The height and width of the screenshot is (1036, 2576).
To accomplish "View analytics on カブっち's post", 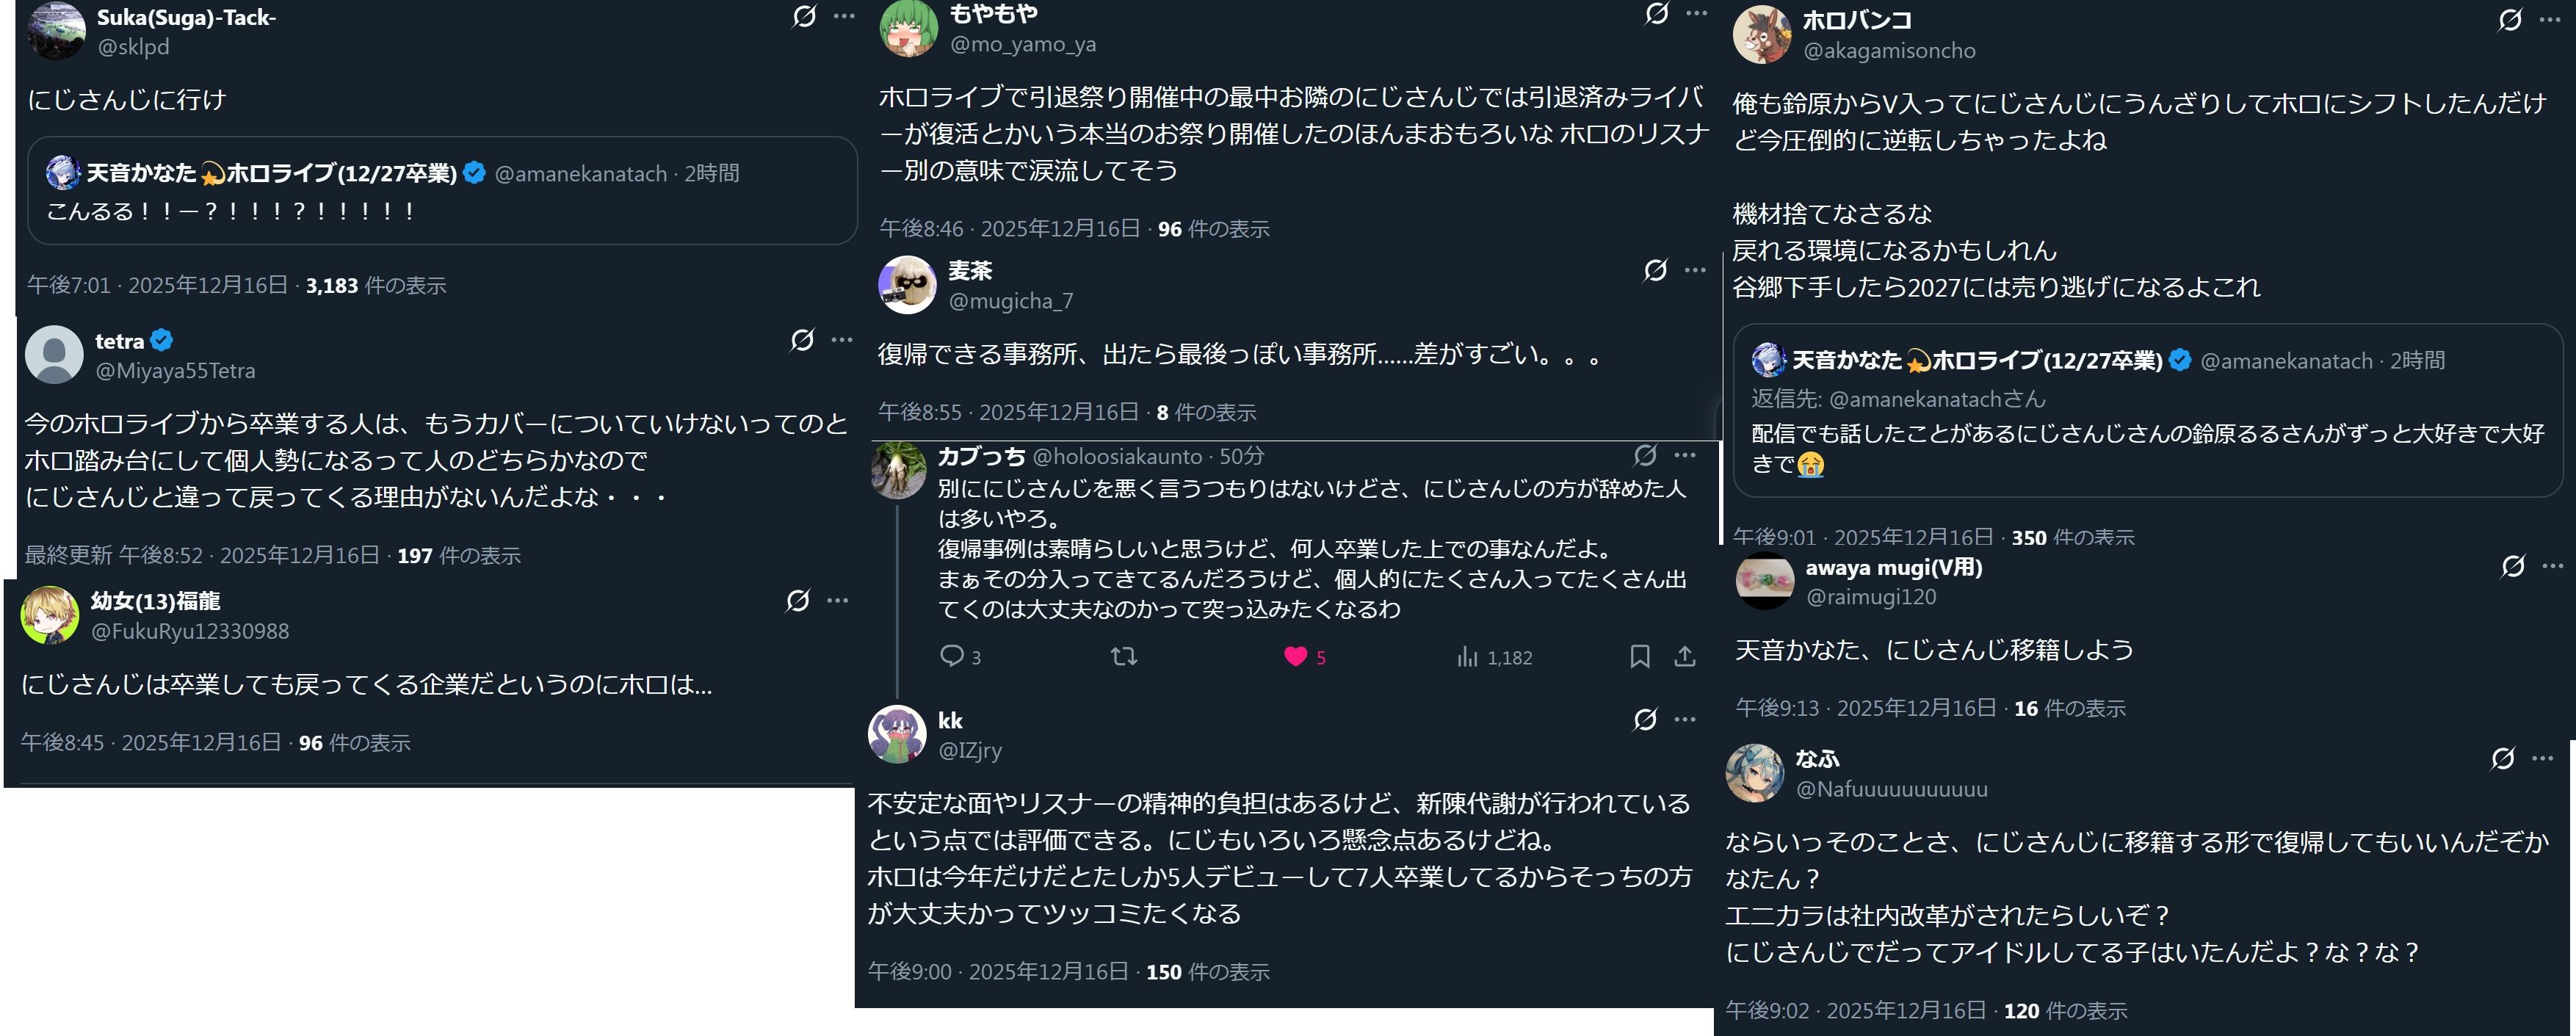I will [1467, 656].
